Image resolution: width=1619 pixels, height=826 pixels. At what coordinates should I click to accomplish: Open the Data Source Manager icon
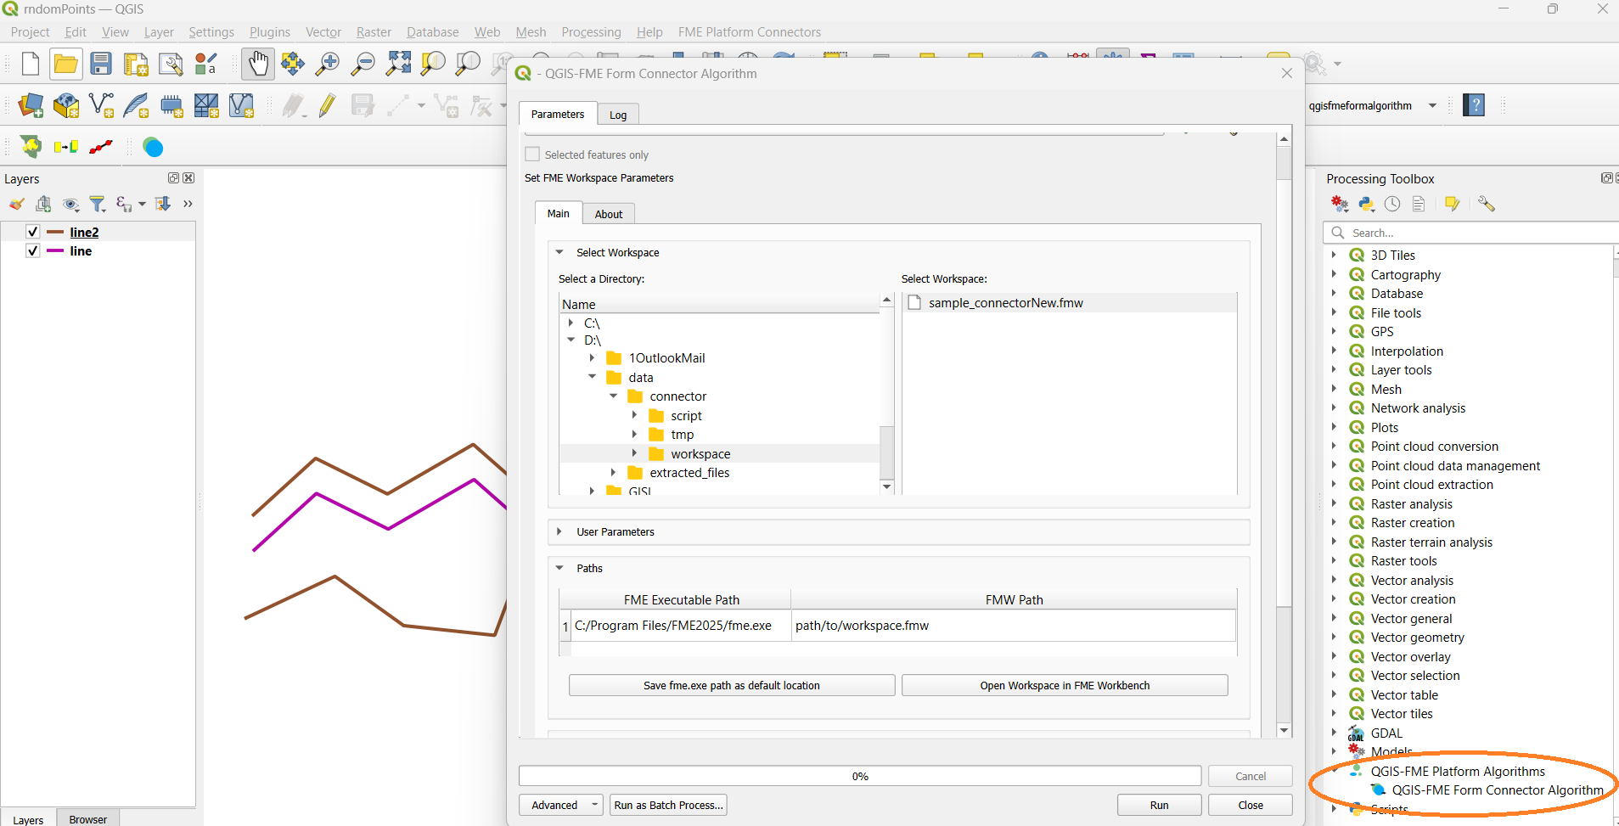(x=31, y=105)
